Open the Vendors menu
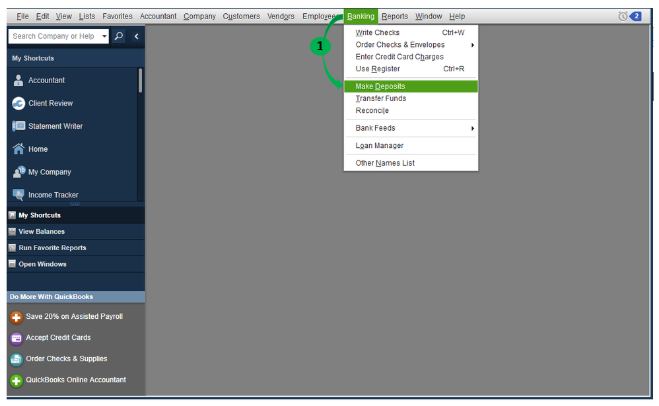Image resolution: width=659 pixels, height=406 pixels. tap(281, 17)
